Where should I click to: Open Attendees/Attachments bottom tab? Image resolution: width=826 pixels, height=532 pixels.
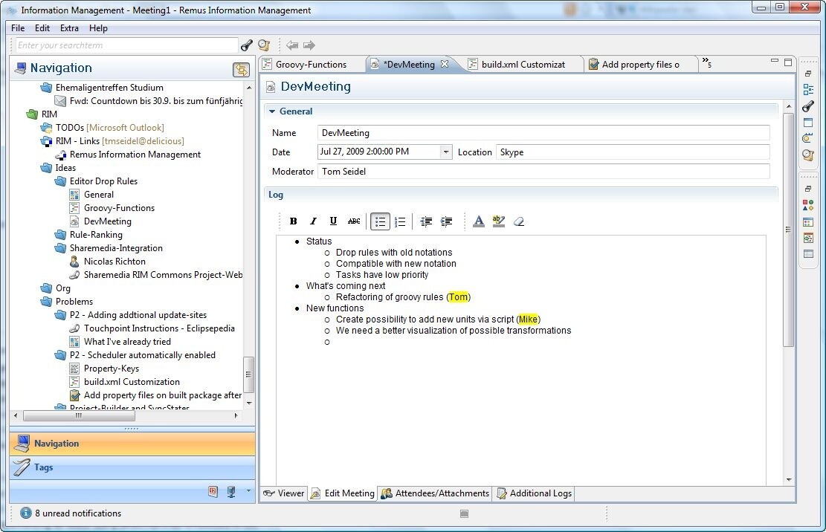(x=435, y=493)
